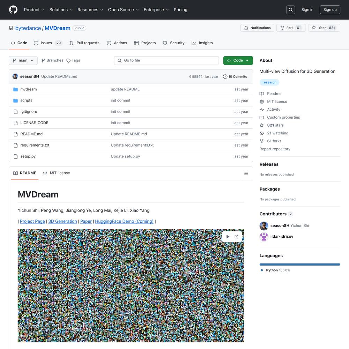The height and width of the screenshot is (349, 349).
Task: Open the Update requirements.txt commit message
Action: (132, 145)
